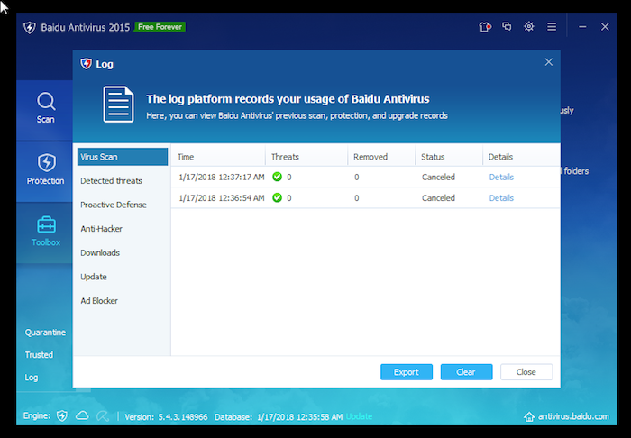
Task: Click the home icon beside antivirus.baidu.com
Action: 529,416
